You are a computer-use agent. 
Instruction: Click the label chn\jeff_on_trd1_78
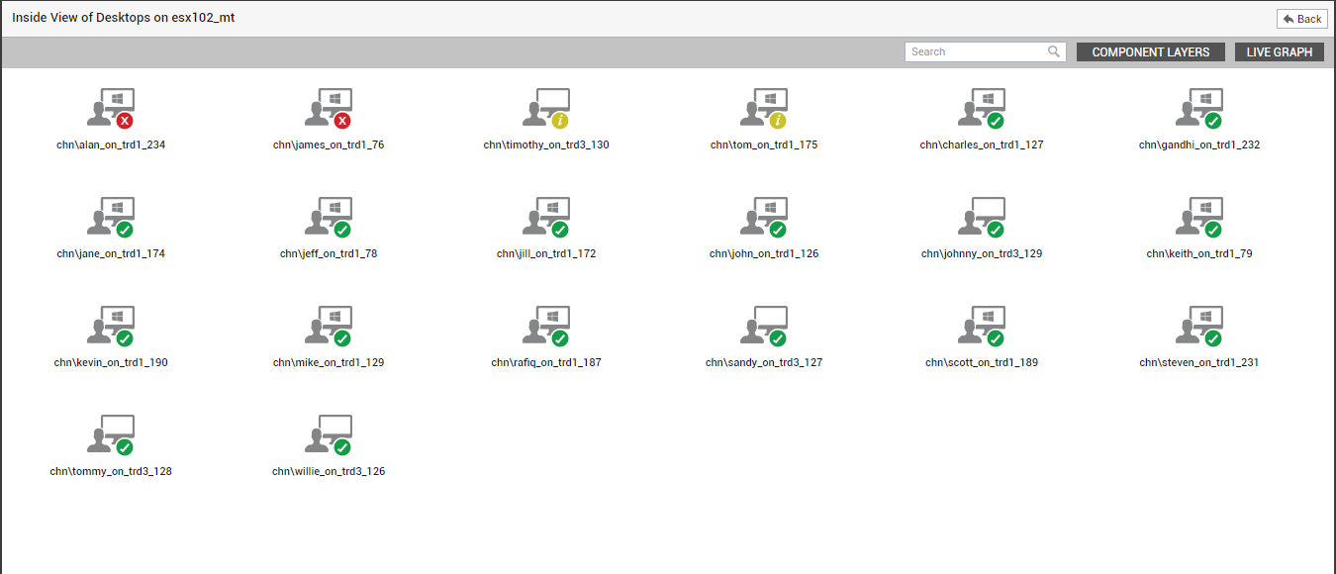click(329, 253)
